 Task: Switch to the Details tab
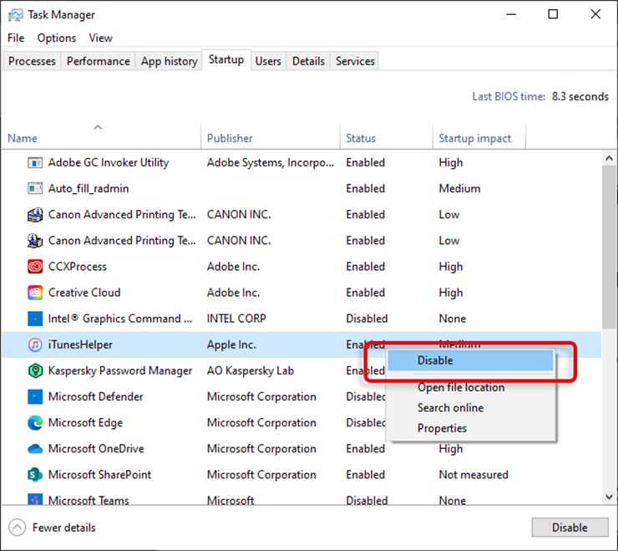pyautogui.click(x=308, y=61)
